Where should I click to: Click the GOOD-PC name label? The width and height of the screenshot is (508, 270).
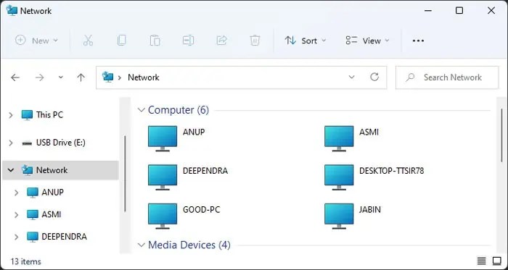pos(201,210)
